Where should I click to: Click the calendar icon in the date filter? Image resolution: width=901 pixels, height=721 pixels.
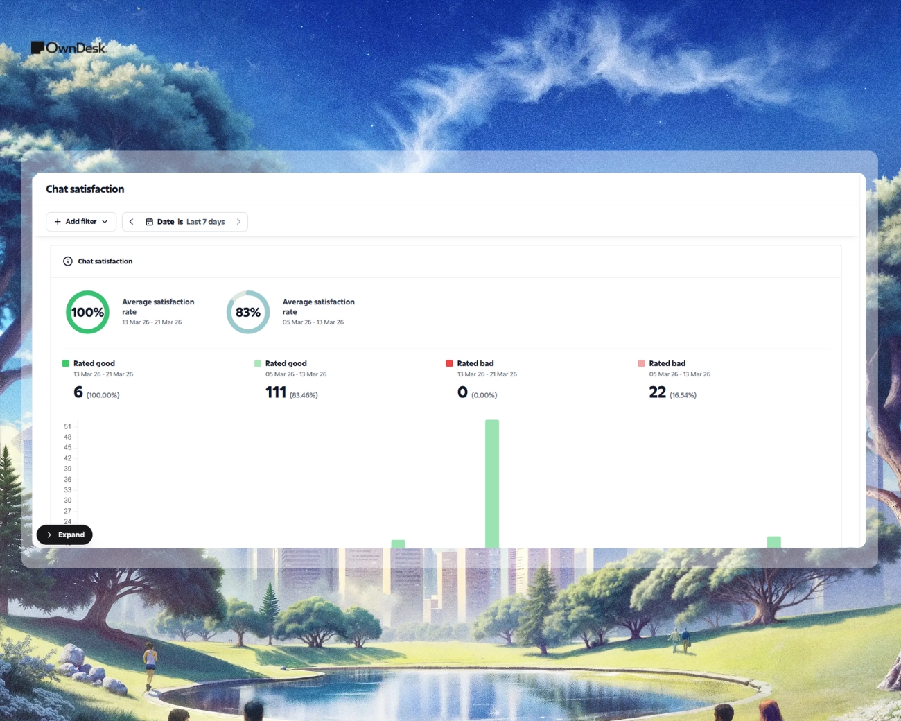pos(150,221)
